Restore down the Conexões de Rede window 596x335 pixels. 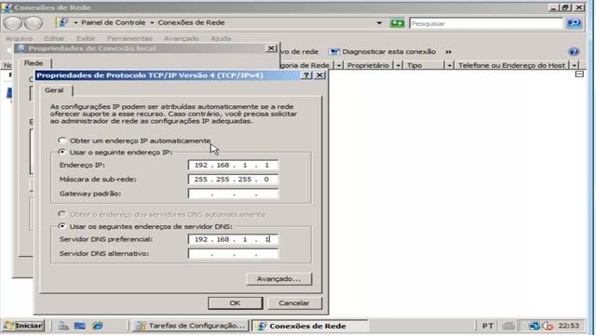point(565,7)
